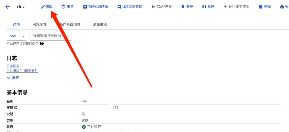Click the back arrow icon
This screenshot has height=132, width=289.
click(7, 7)
